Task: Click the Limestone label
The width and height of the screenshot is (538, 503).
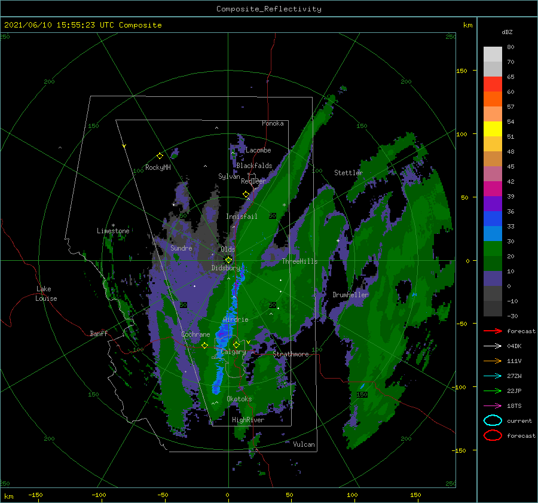Action: coord(113,231)
